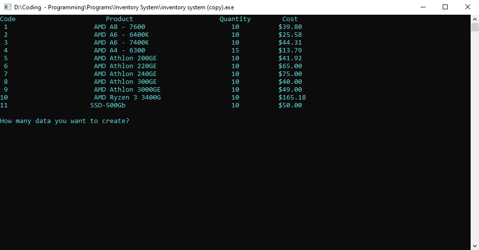Image resolution: width=479 pixels, height=250 pixels.
Task: Click the "Product" column header text
Action: [119, 19]
